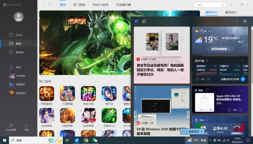
Task: Launch the 热血大明 game icon
Action: (88, 94)
